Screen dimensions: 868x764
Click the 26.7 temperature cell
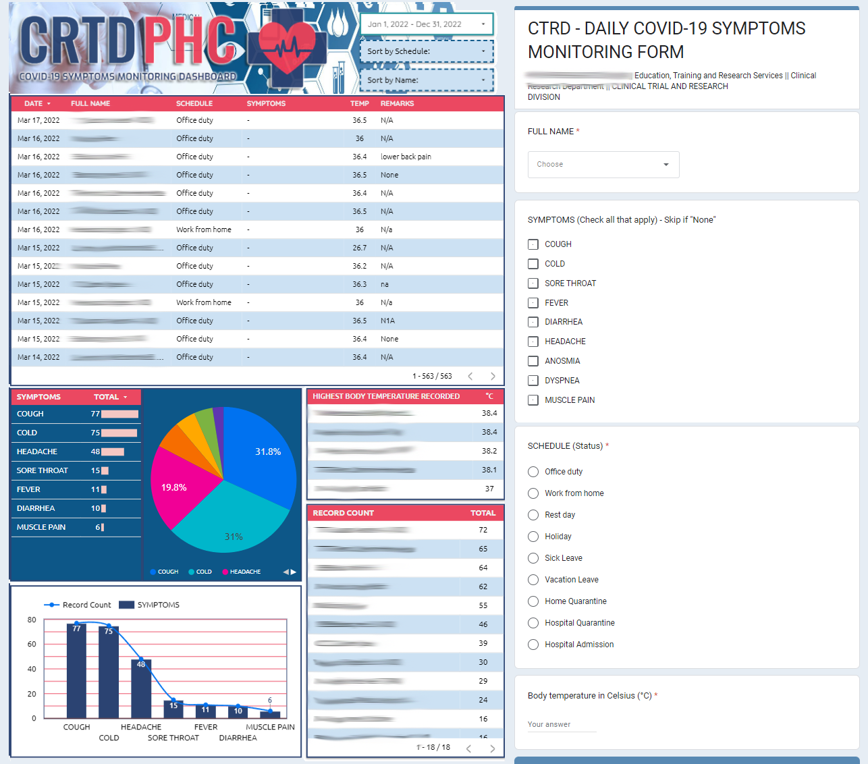[360, 248]
